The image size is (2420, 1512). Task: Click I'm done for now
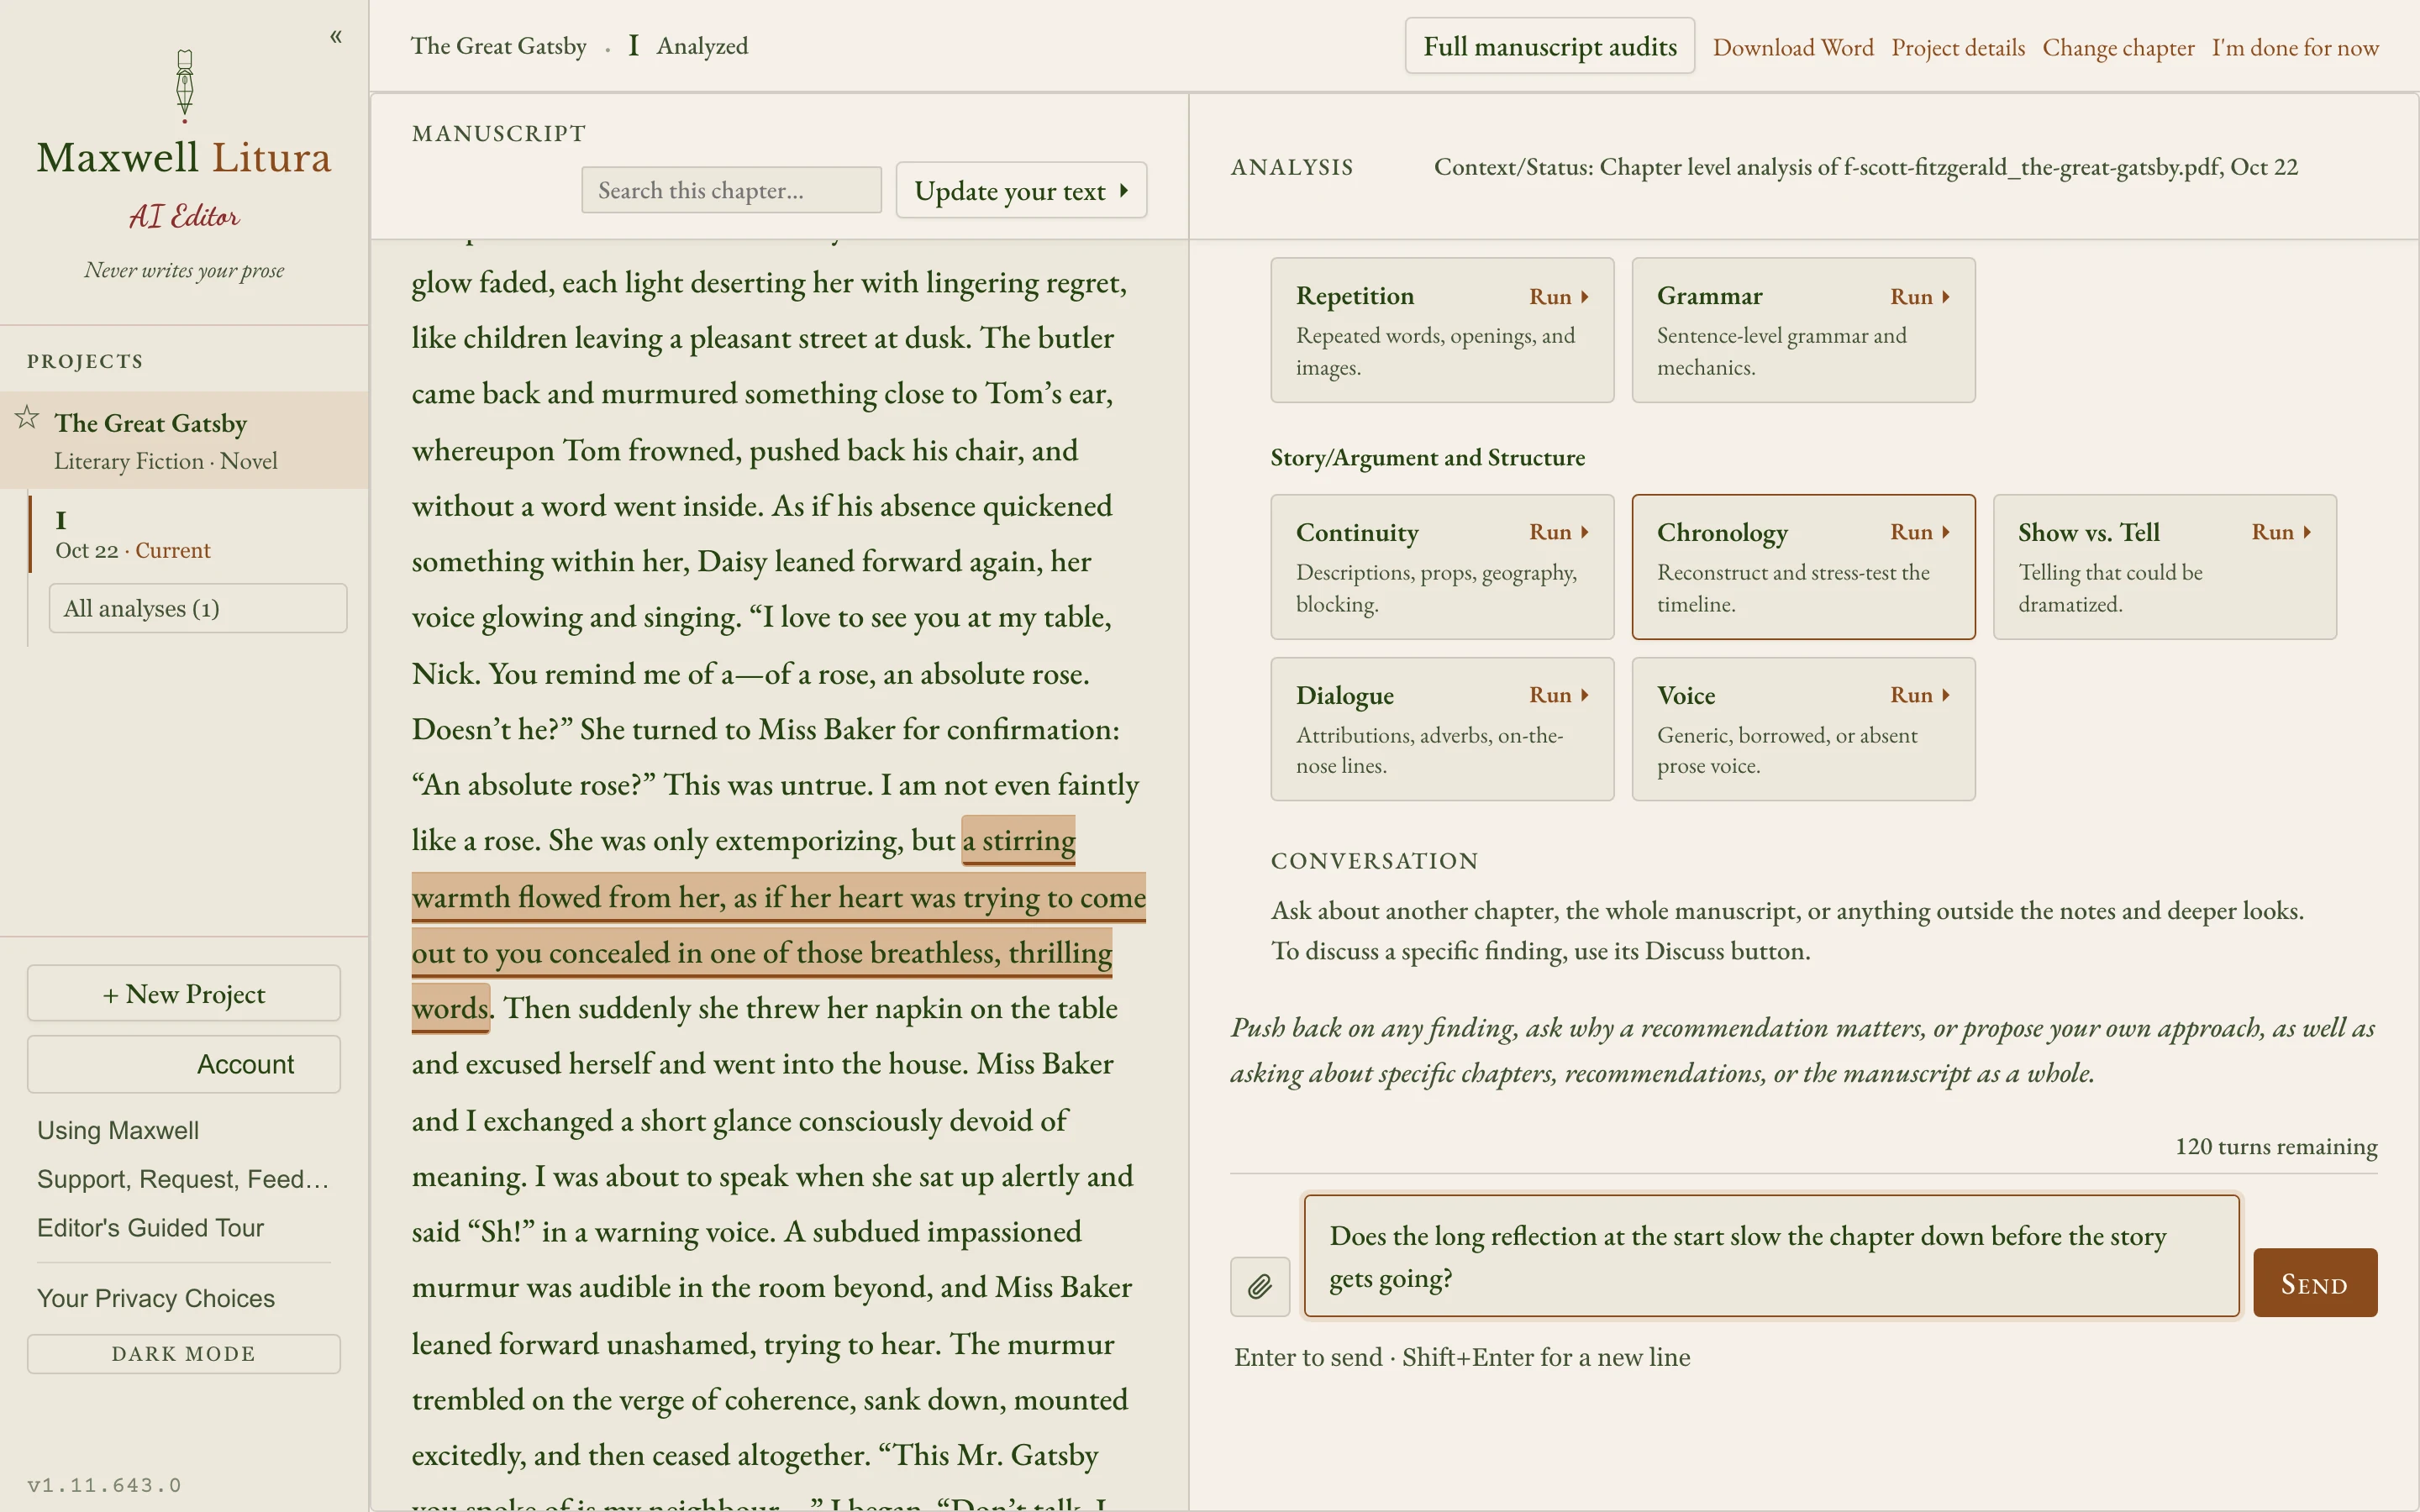(x=2294, y=47)
